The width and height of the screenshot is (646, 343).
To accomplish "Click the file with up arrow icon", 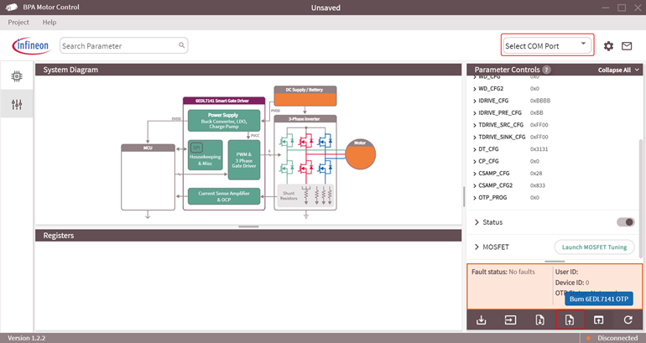I will pos(570,320).
